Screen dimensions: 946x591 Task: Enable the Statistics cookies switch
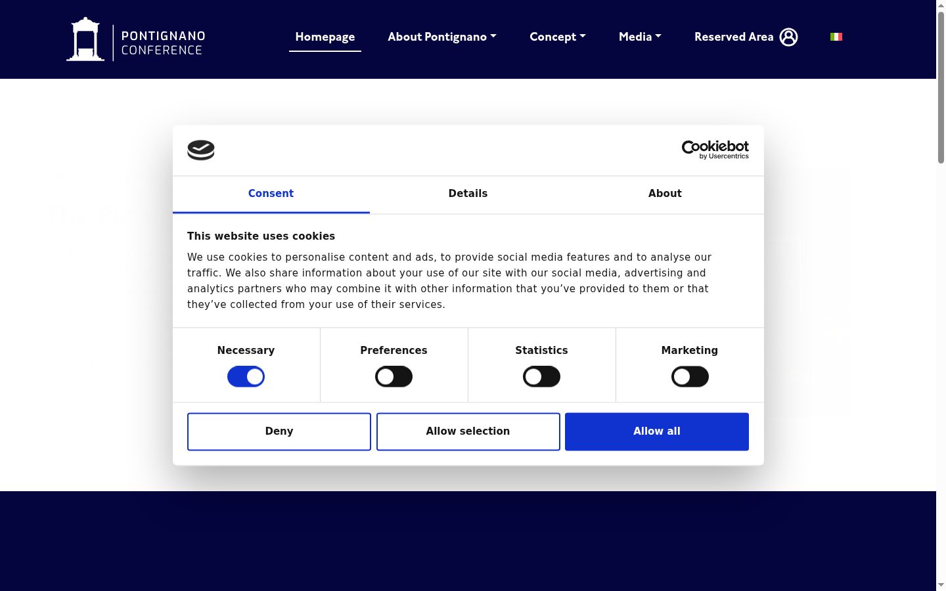click(541, 377)
